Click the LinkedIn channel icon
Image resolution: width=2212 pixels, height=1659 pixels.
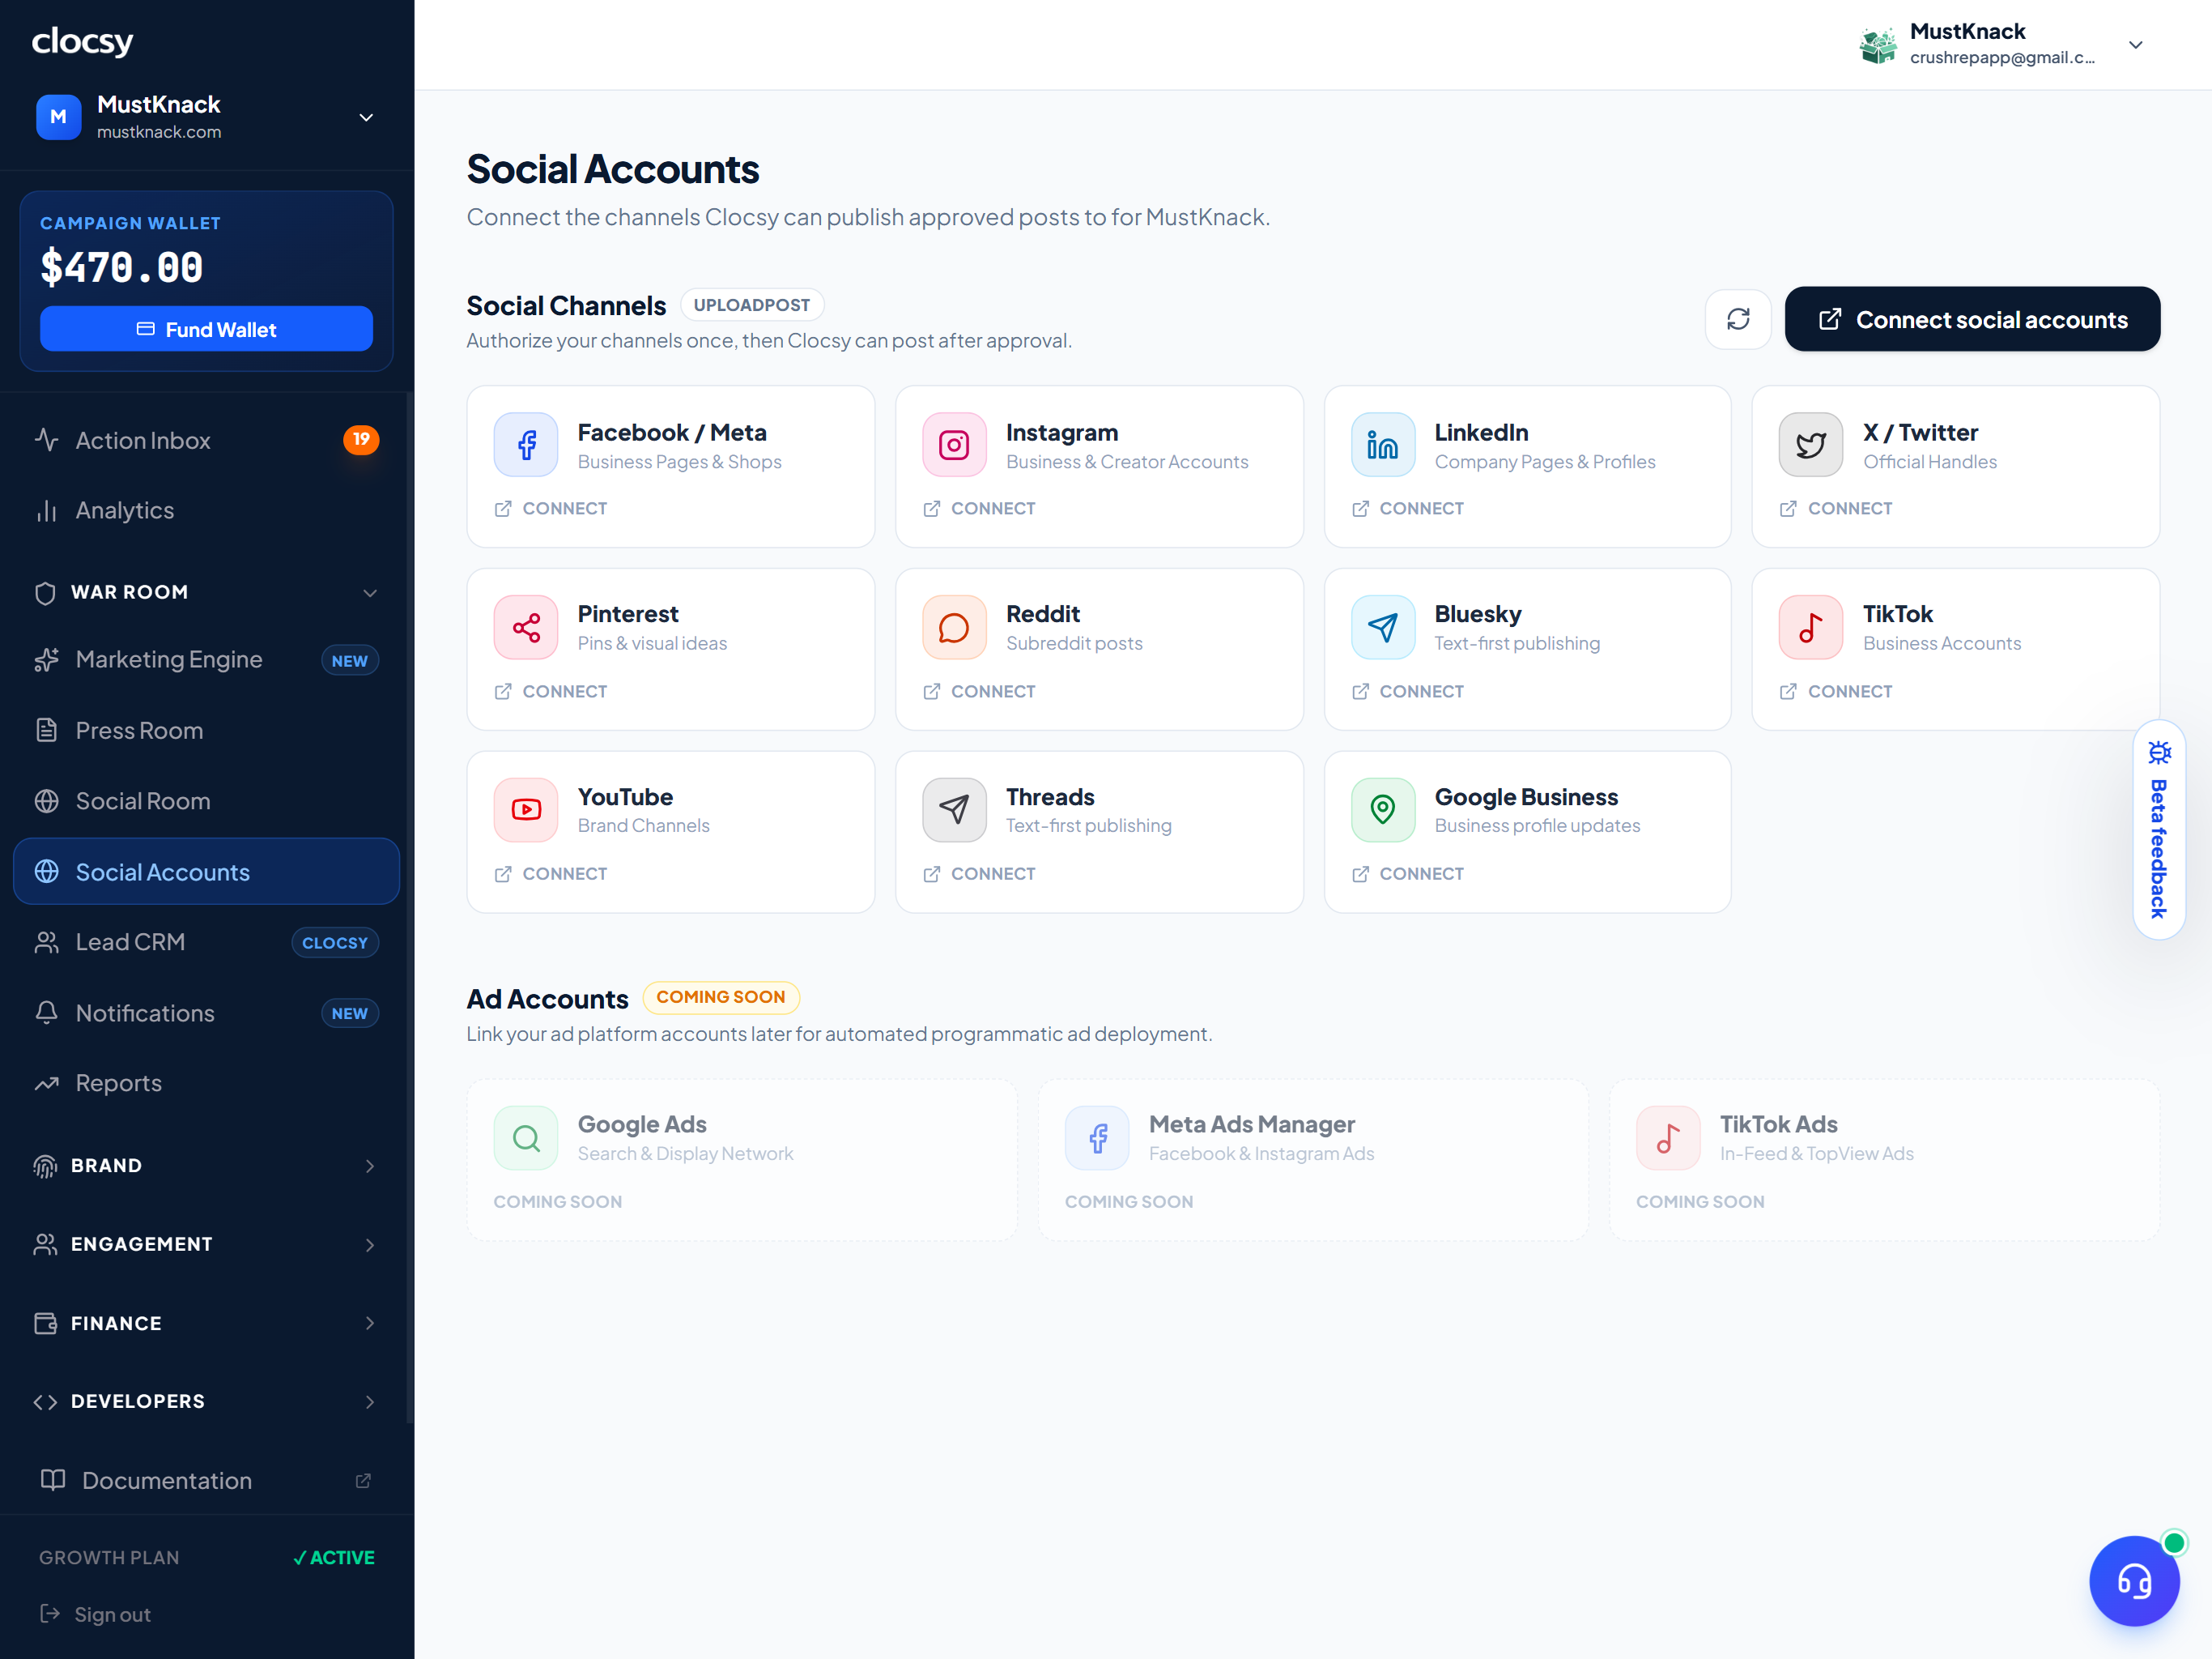click(x=1383, y=446)
